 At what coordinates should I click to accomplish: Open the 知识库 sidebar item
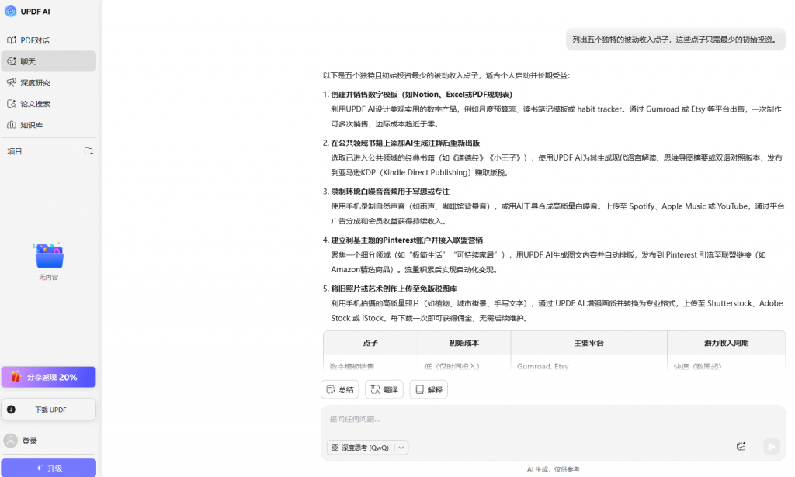coord(31,125)
